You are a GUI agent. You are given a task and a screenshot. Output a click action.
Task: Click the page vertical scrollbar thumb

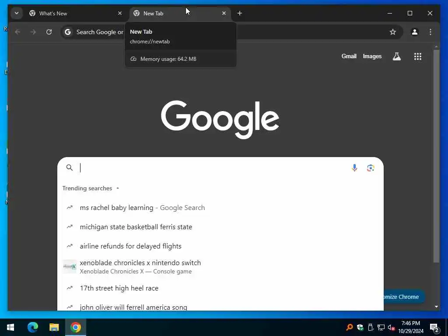coord(436,156)
